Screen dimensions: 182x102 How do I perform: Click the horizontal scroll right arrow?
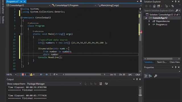pyautogui.click(x=104, y=75)
